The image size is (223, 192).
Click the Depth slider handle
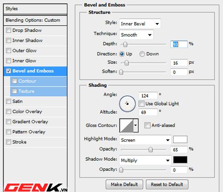[x=125, y=44]
